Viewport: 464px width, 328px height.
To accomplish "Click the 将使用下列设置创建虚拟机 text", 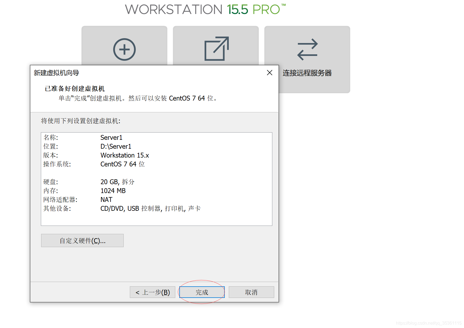I will pyautogui.click(x=81, y=121).
